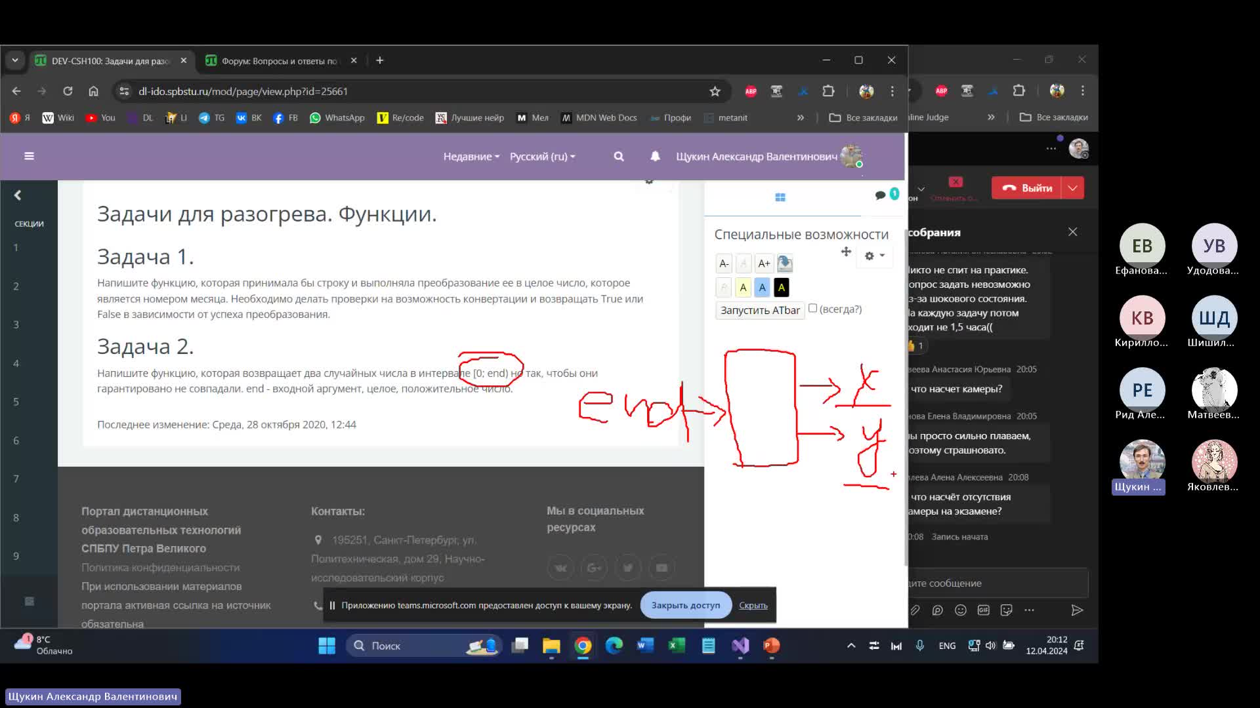1260x708 pixels.
Task: Attach a file in Teams chat
Action: click(x=915, y=610)
